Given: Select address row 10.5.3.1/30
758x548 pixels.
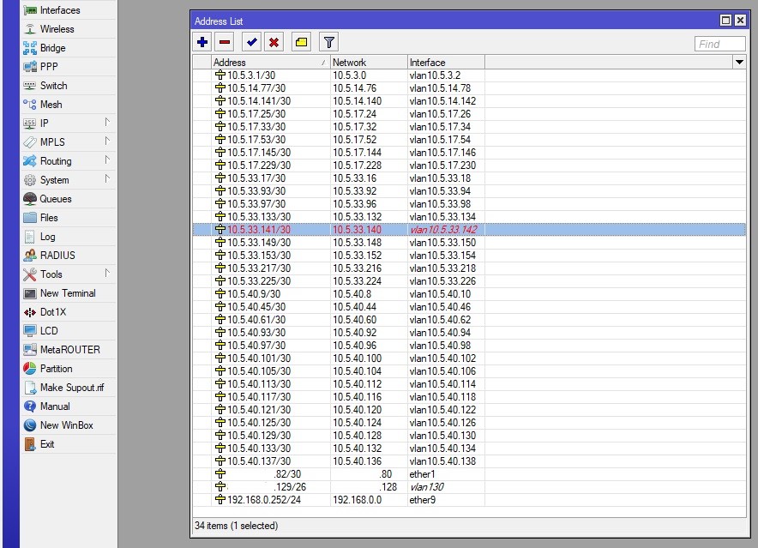Looking at the screenshot, I should [x=469, y=75].
